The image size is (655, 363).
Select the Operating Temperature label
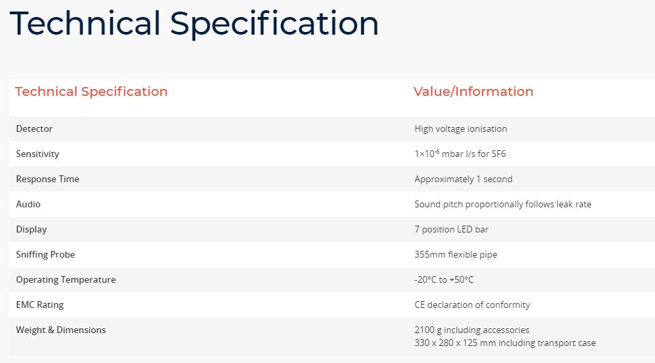(66, 280)
